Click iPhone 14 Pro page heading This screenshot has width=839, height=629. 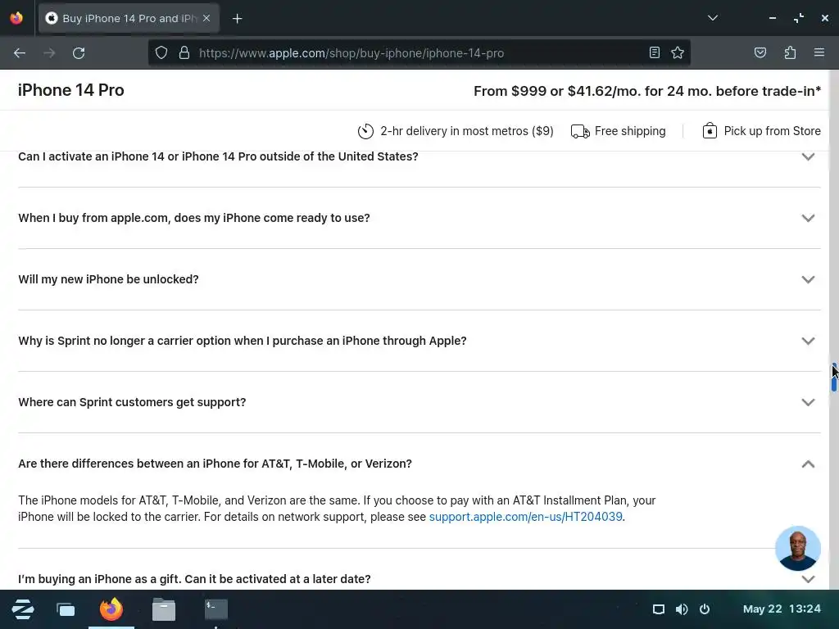(70, 90)
